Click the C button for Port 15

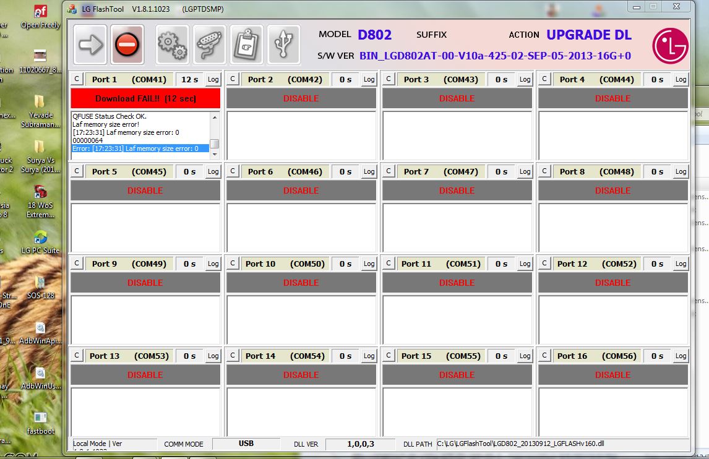pos(389,356)
